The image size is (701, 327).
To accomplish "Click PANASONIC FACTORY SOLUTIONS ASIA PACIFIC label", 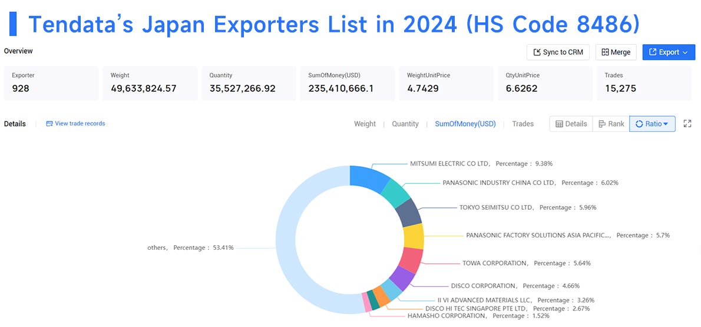I will click(568, 235).
